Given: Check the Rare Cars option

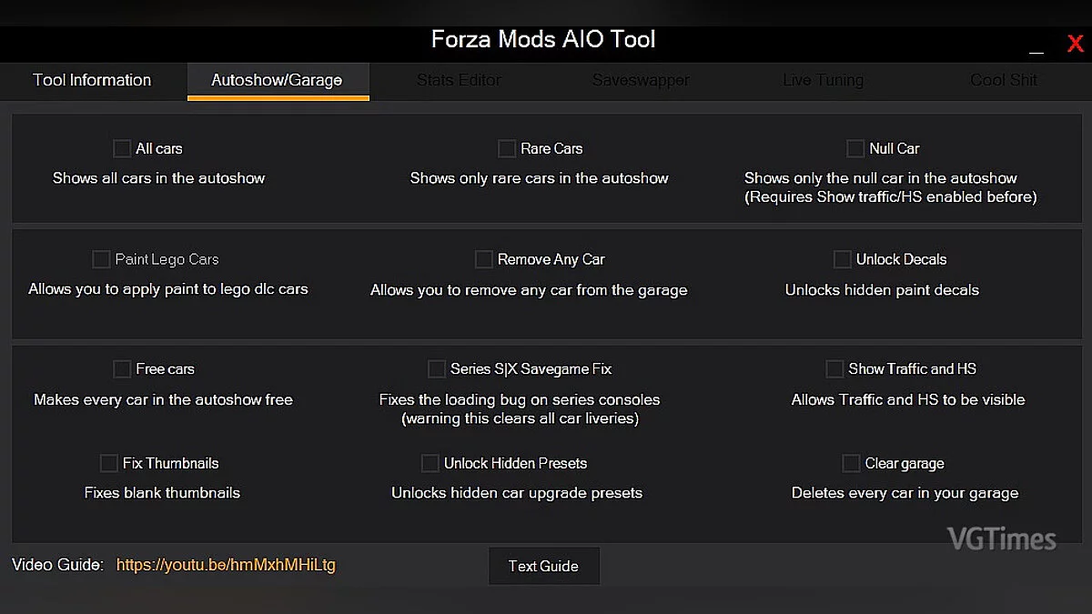Looking at the screenshot, I should [507, 148].
